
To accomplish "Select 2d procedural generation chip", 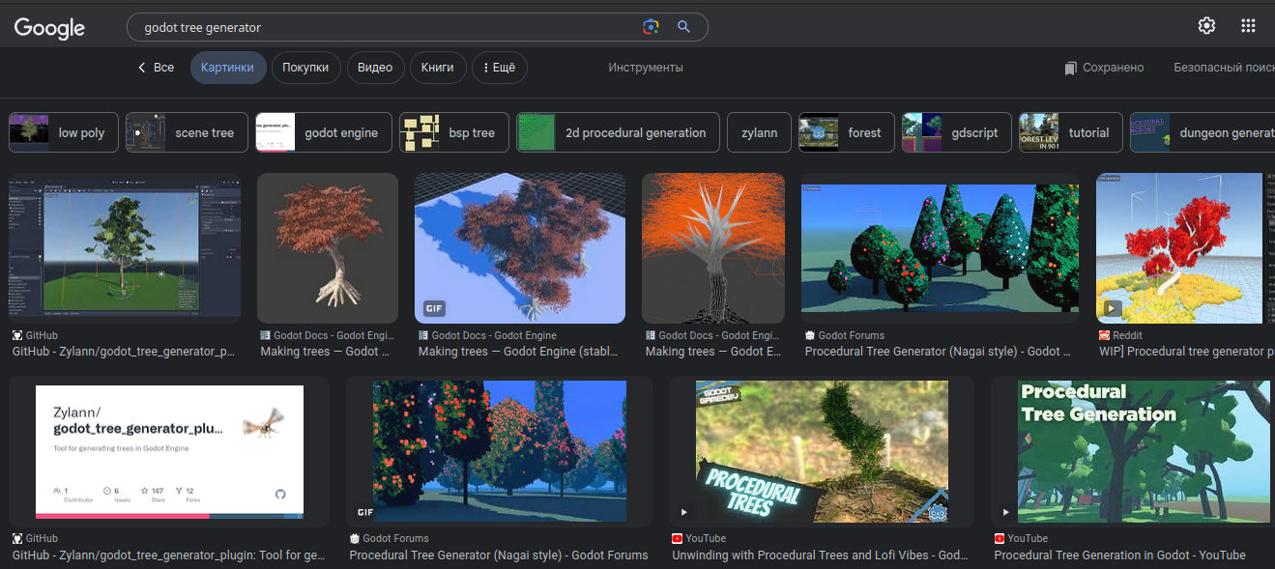I will (618, 132).
